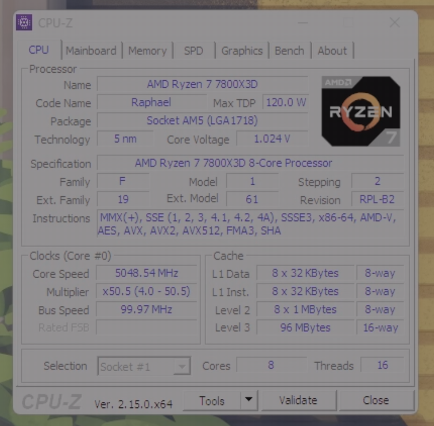Click the Threads value 16

click(x=383, y=365)
